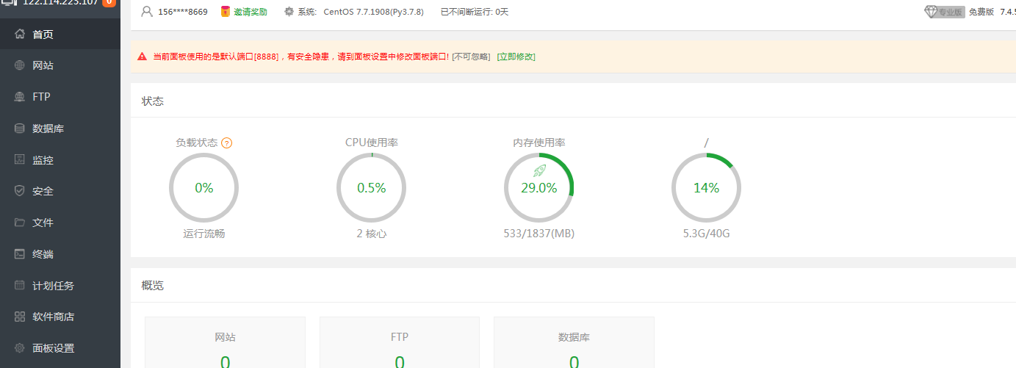Click the FTP overview card showing 0

[400, 342]
